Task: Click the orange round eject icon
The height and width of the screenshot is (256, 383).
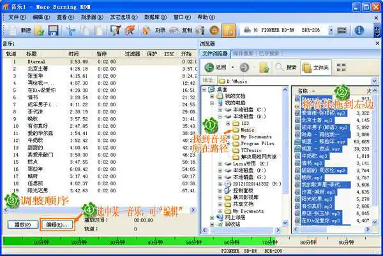Action: 214,31
